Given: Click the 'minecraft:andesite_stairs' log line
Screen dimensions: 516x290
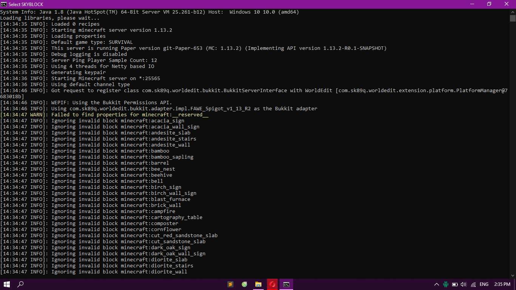Looking at the screenshot, I should coord(98,139).
